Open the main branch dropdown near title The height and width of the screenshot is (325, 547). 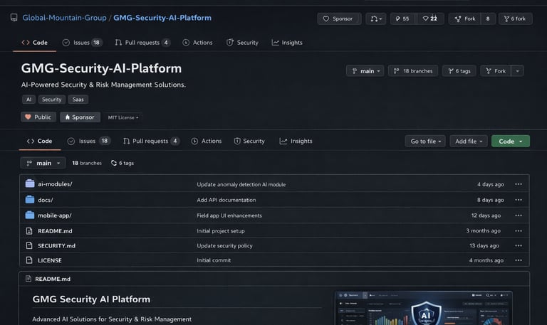coord(365,71)
